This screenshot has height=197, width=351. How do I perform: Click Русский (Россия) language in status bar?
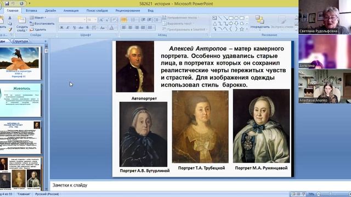(47, 194)
